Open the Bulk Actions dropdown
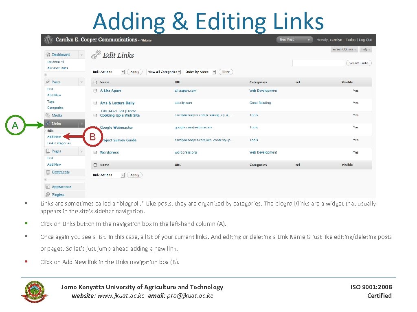The height and width of the screenshot is (312, 417). click(108, 72)
